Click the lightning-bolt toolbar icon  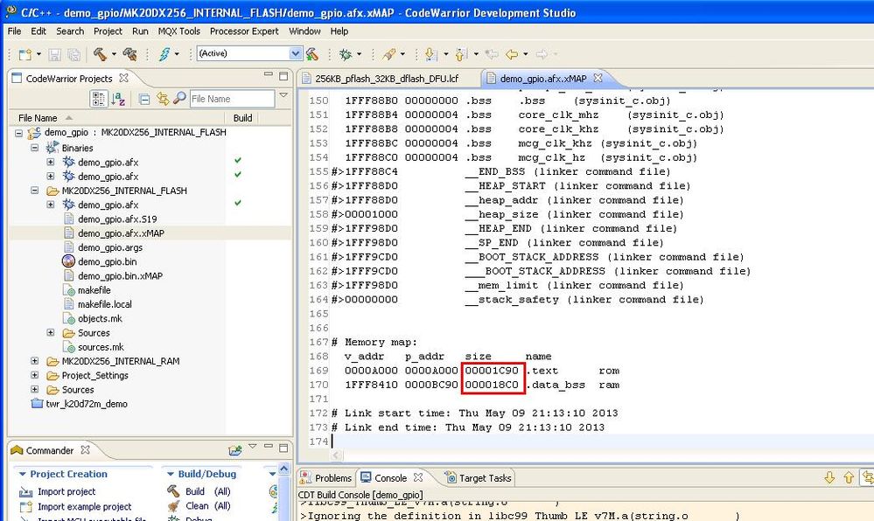[x=164, y=54]
